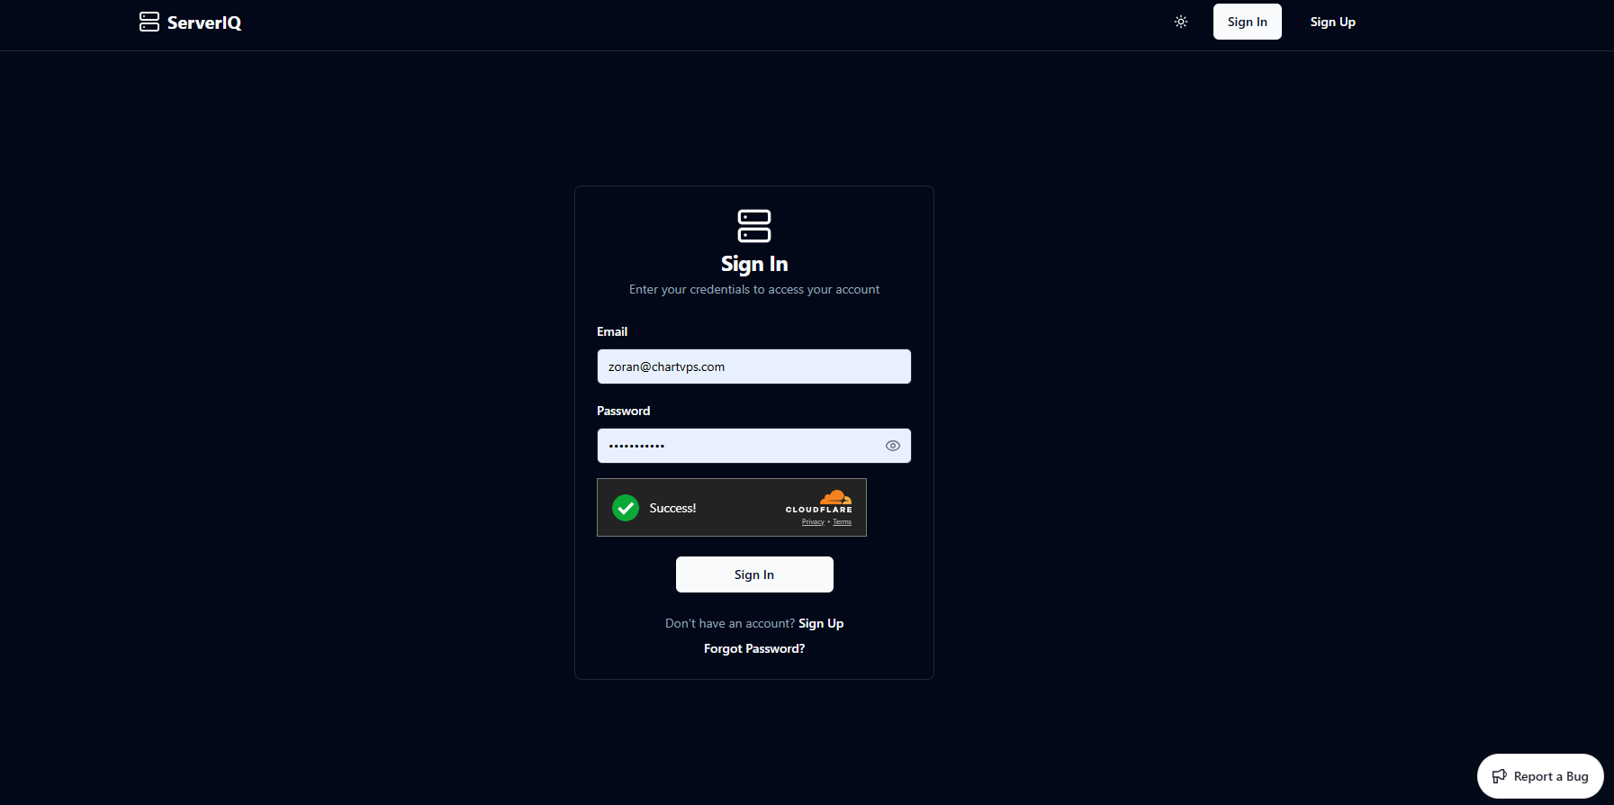Submit the form with the Sign In button

(753, 574)
